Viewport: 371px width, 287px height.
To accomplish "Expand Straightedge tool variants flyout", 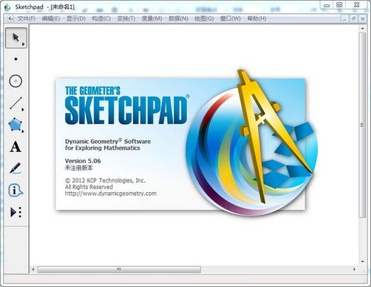I will pos(23,110).
